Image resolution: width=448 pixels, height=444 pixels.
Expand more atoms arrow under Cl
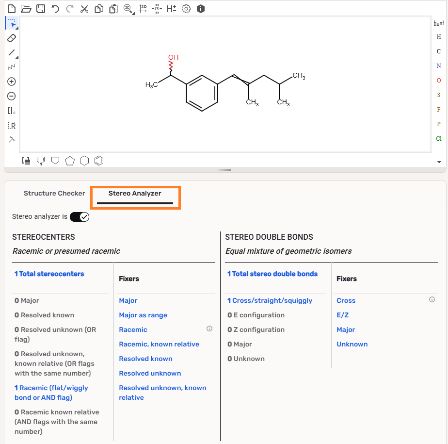click(439, 162)
